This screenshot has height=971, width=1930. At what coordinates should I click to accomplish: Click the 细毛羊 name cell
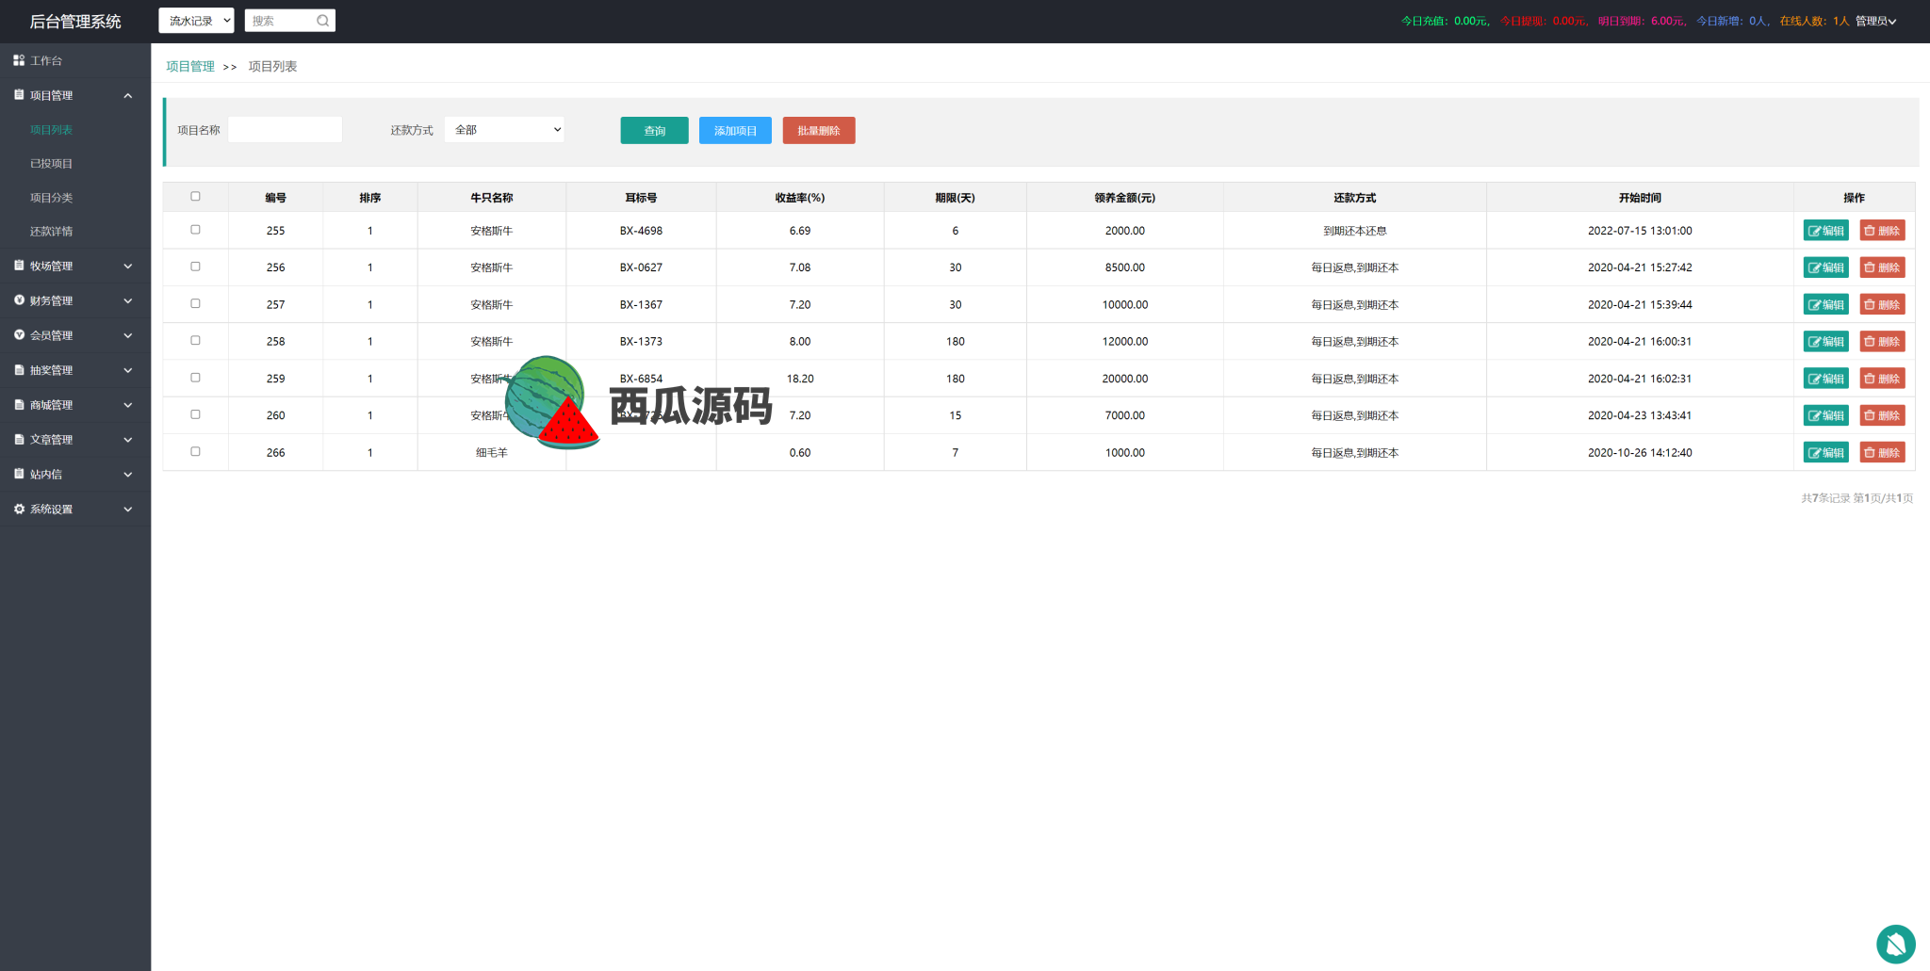(x=492, y=453)
